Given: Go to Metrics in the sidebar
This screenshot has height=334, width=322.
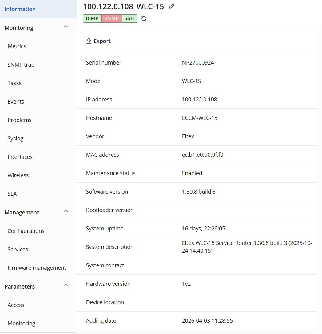Looking at the screenshot, I should 17,46.
